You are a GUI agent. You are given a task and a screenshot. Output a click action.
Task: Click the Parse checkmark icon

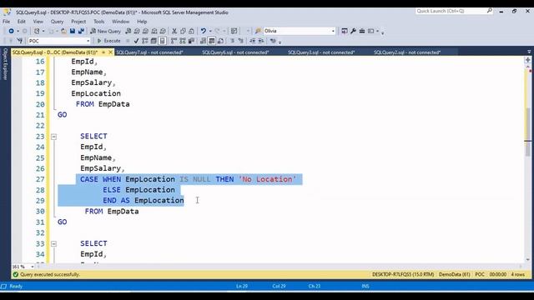136,41
